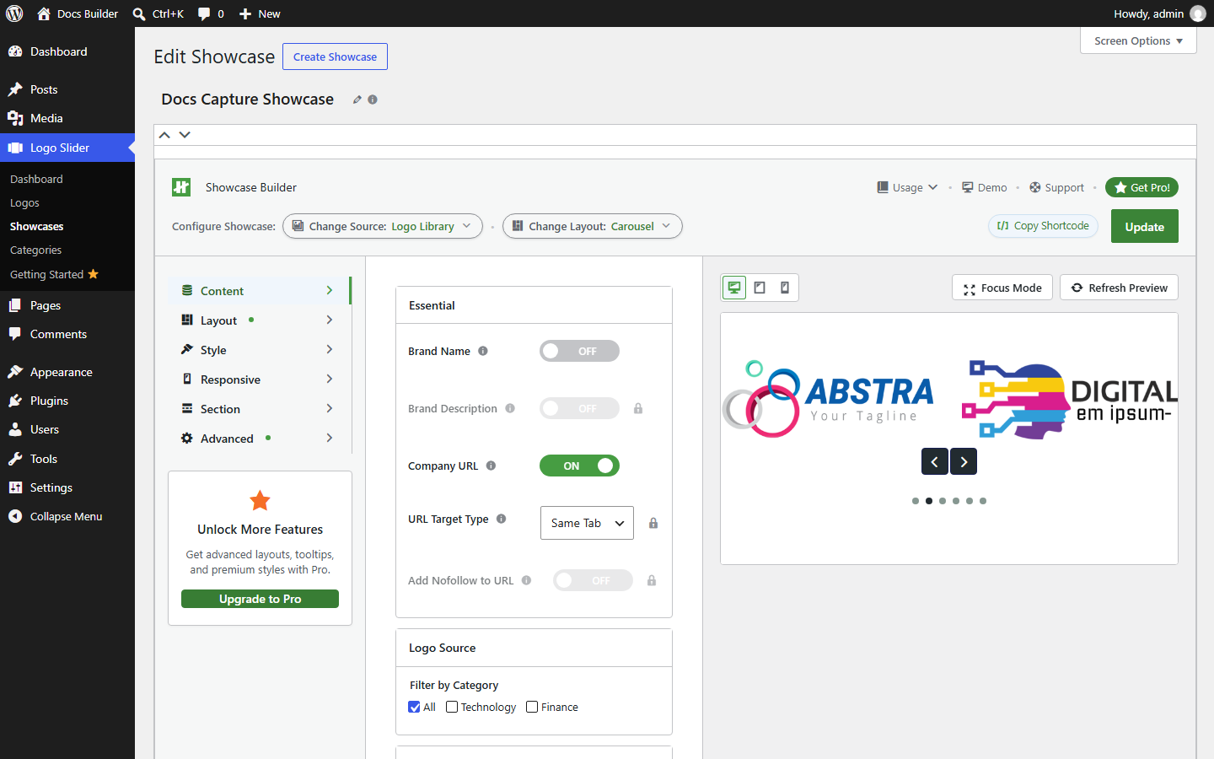
Task: Click Upgrade to Pro button
Action: [260, 599]
